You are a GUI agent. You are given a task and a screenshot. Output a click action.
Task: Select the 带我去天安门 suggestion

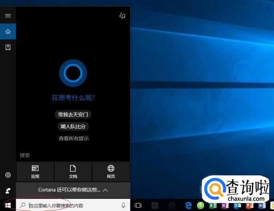point(73,115)
